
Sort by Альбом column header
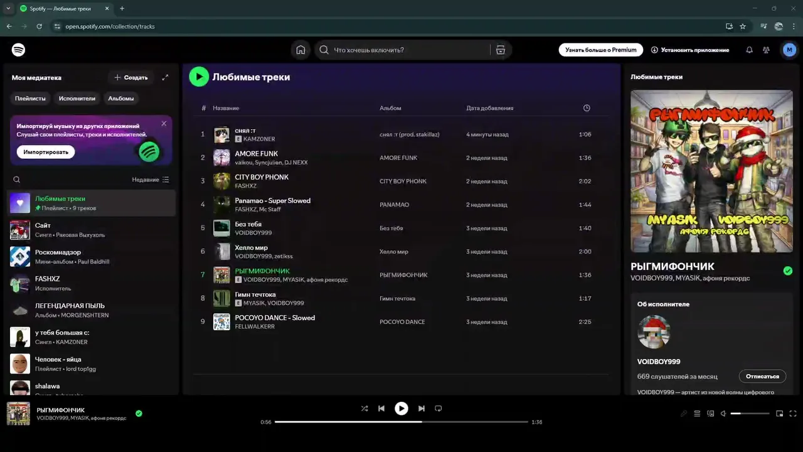(x=390, y=108)
